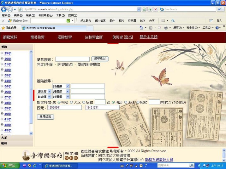This screenshot has height=169, width=226.
Task: Click the keyboard icon in language bar
Action: pyautogui.click(x=122, y=166)
